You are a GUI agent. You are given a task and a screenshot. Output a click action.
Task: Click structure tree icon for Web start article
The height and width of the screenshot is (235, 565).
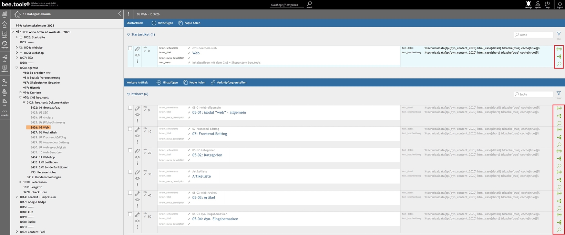559,56
